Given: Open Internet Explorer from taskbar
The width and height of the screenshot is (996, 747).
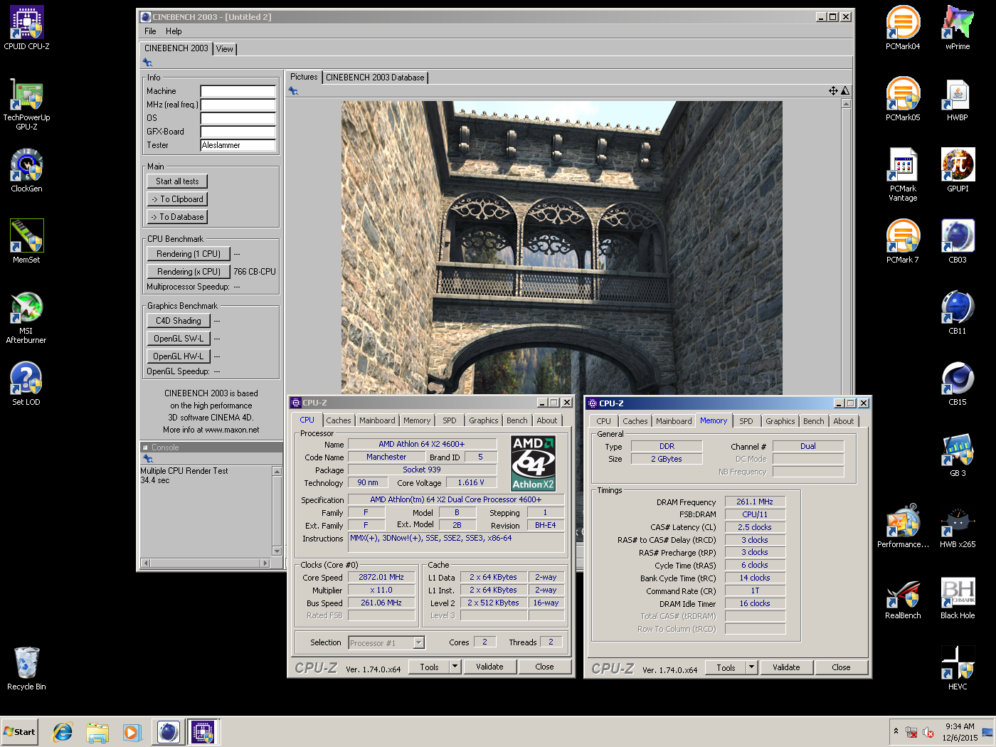Looking at the screenshot, I should pyautogui.click(x=63, y=732).
